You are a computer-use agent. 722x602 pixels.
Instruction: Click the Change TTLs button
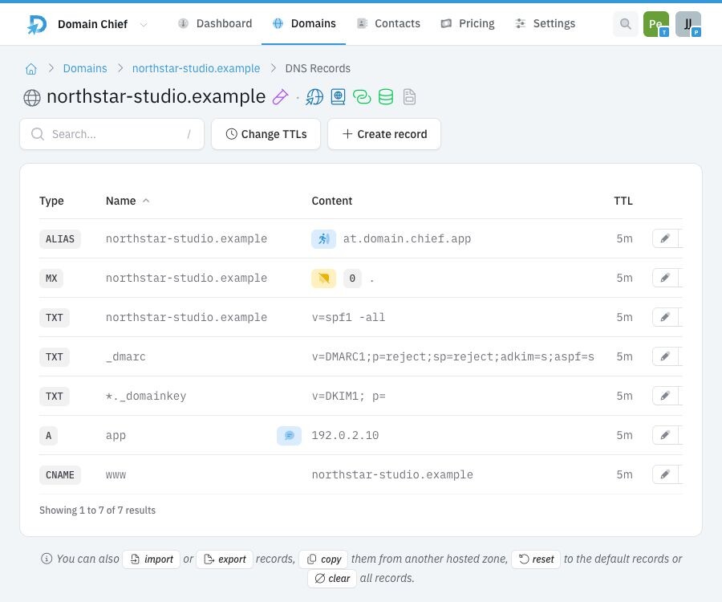(x=266, y=134)
